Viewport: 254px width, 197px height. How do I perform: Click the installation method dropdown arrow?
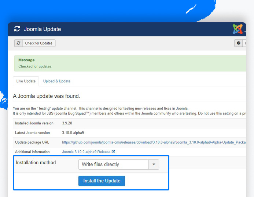[x=154, y=165]
